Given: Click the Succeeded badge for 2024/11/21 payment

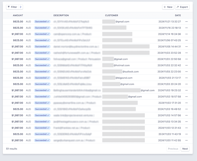Looking at the screenshot, I should coord(42,22).
